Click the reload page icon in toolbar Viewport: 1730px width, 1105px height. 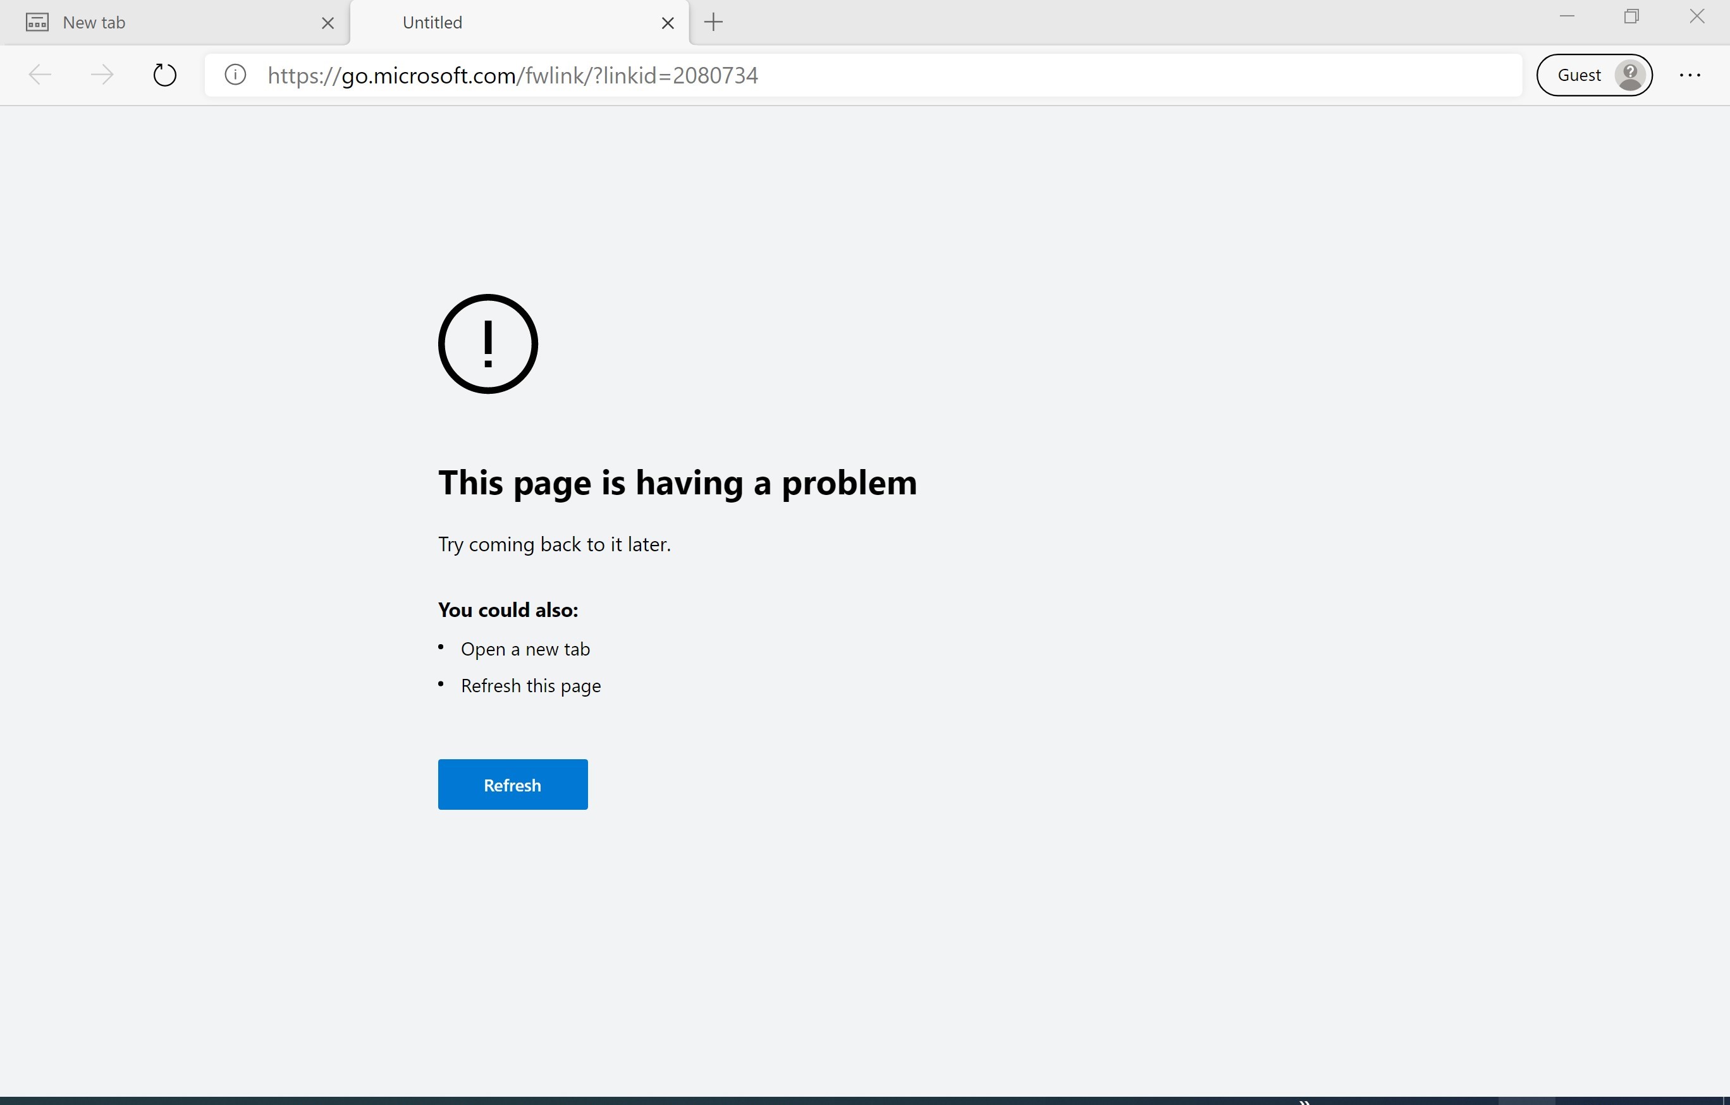(164, 75)
